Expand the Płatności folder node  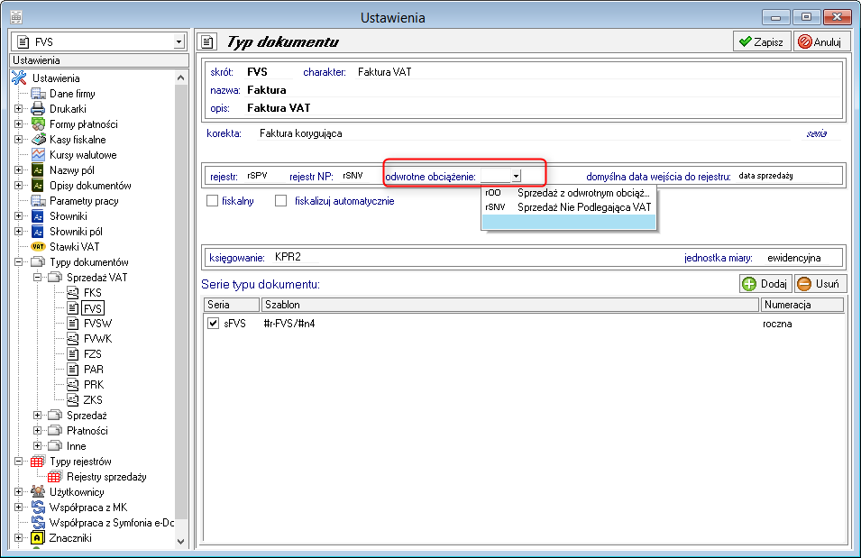tap(37, 431)
